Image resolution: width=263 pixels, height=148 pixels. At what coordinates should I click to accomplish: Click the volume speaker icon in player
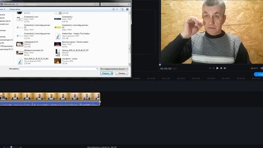click(x=262, y=68)
